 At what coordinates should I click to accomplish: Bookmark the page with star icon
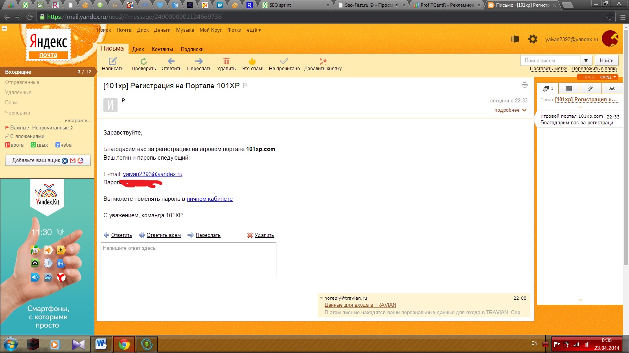click(610, 17)
